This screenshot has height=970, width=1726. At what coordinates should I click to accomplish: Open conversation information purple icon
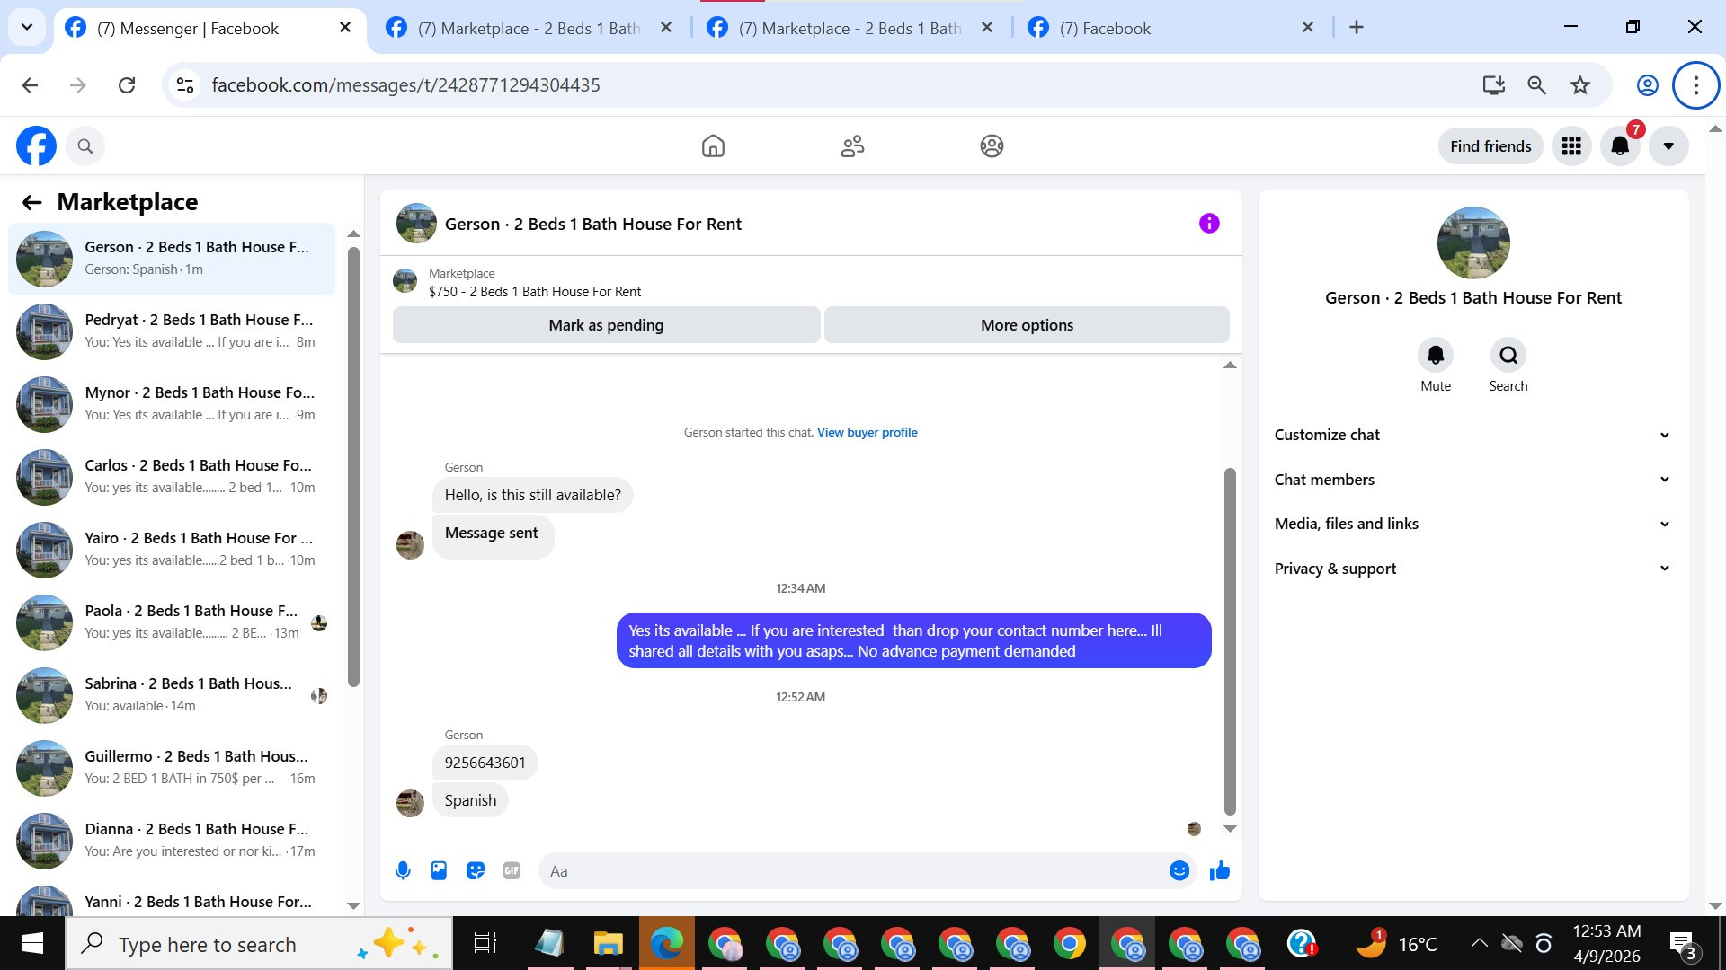coord(1209,224)
